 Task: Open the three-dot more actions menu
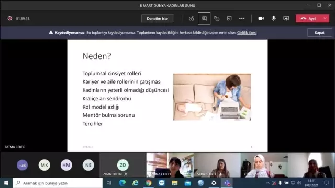(x=242, y=19)
